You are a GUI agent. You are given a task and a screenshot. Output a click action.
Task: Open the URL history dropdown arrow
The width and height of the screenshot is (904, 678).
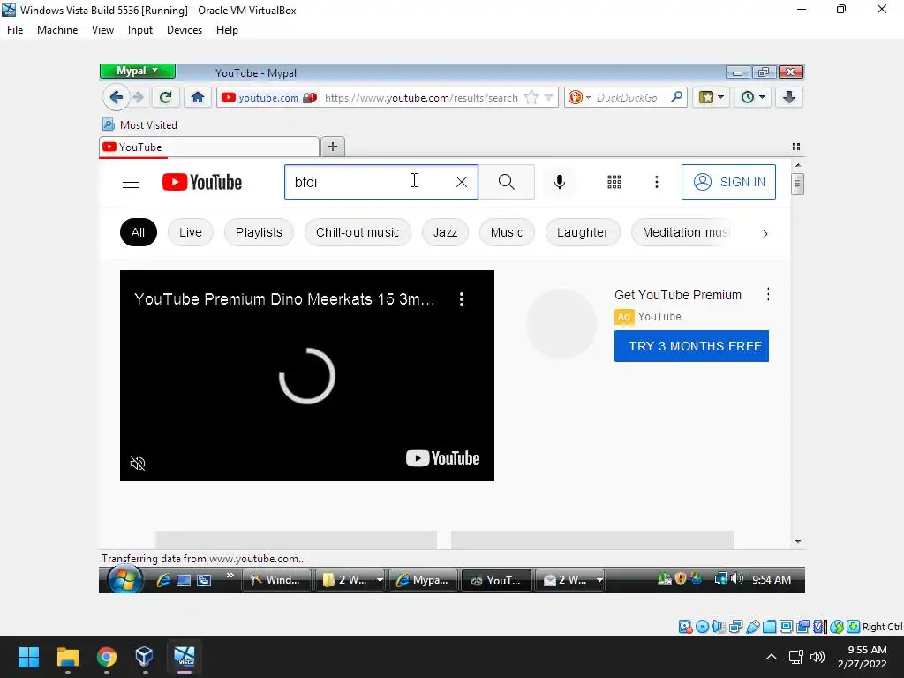tap(549, 97)
